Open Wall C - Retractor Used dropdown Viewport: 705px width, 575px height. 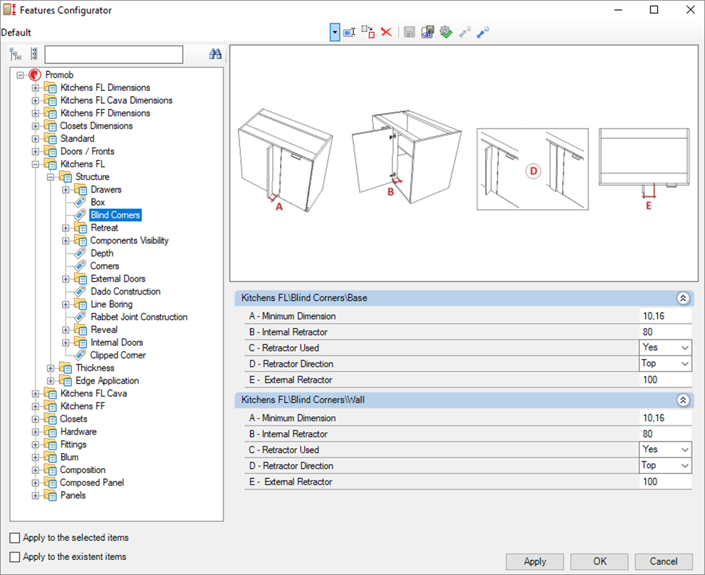[x=685, y=450]
